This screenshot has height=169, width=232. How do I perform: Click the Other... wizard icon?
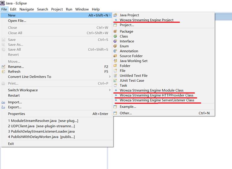(115, 113)
